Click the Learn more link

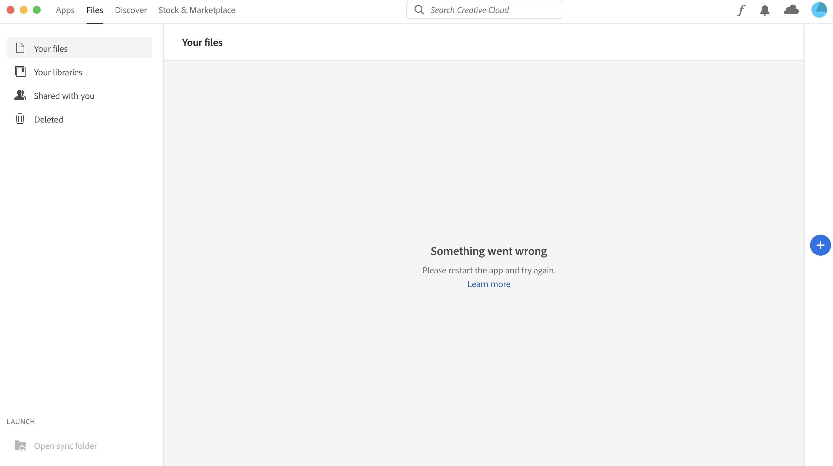(x=489, y=284)
